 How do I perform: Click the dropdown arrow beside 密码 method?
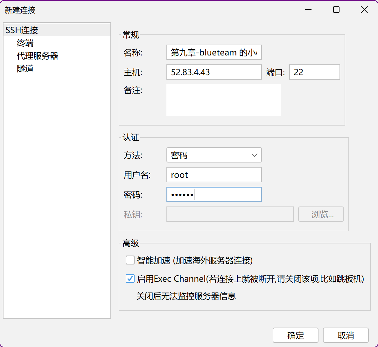[254, 155]
